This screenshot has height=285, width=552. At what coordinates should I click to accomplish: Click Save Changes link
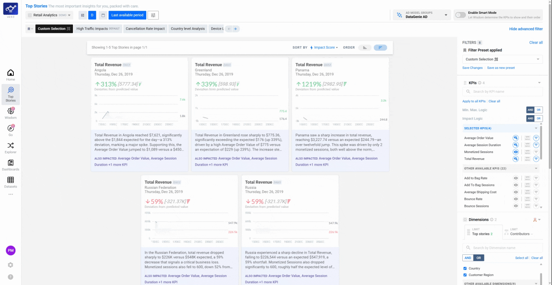tap(472, 68)
